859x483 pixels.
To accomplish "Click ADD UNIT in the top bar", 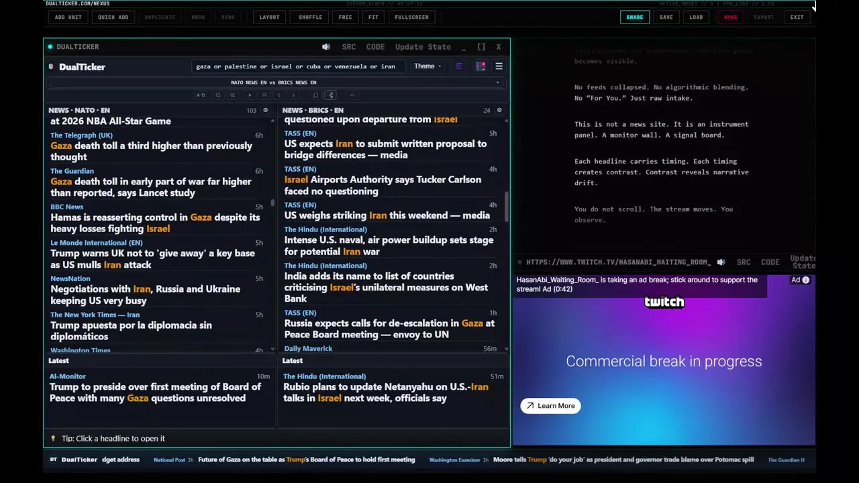I will pos(68,17).
